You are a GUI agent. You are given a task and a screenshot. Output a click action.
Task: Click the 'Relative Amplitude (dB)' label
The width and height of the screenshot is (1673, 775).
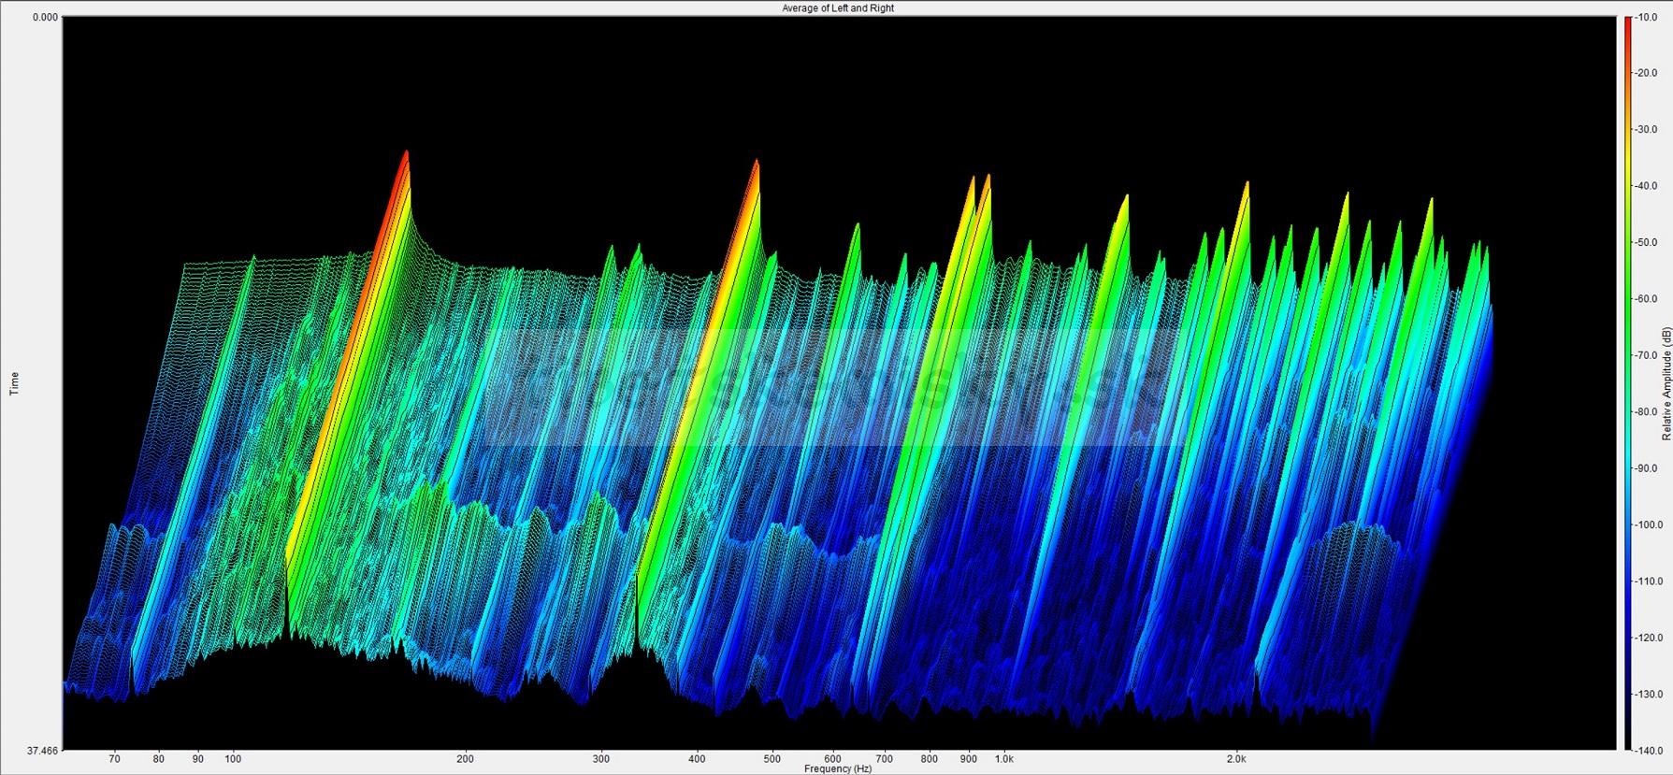coord(1666,384)
